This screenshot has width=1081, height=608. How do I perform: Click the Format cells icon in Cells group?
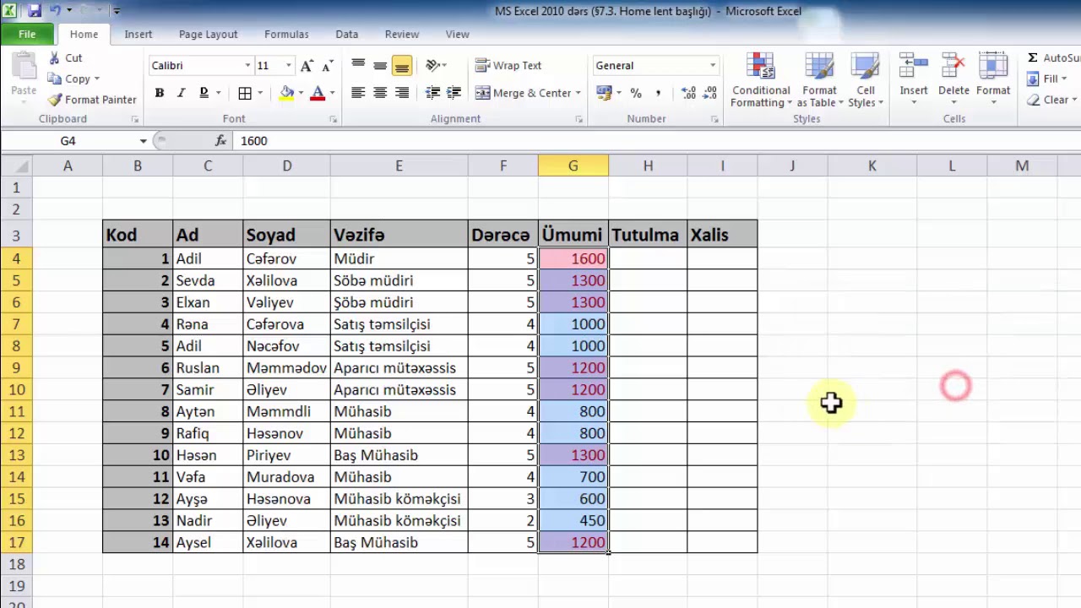(x=993, y=66)
